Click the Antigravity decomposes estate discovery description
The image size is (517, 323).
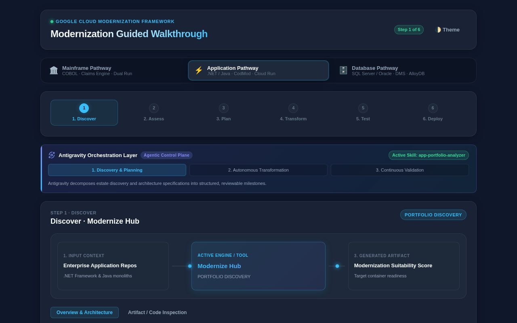157,183
